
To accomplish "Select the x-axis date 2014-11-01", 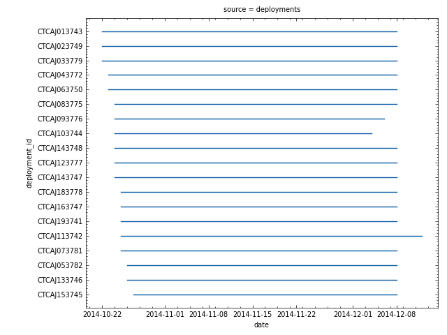I will pyautogui.click(x=165, y=315).
